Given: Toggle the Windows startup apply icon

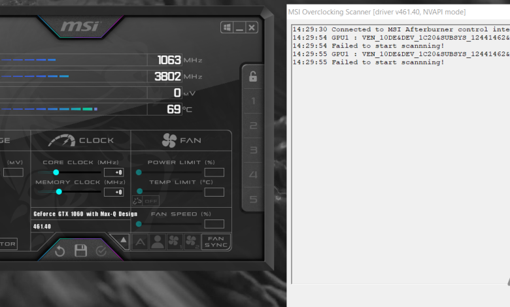Looking at the screenshot, I should 228,27.
